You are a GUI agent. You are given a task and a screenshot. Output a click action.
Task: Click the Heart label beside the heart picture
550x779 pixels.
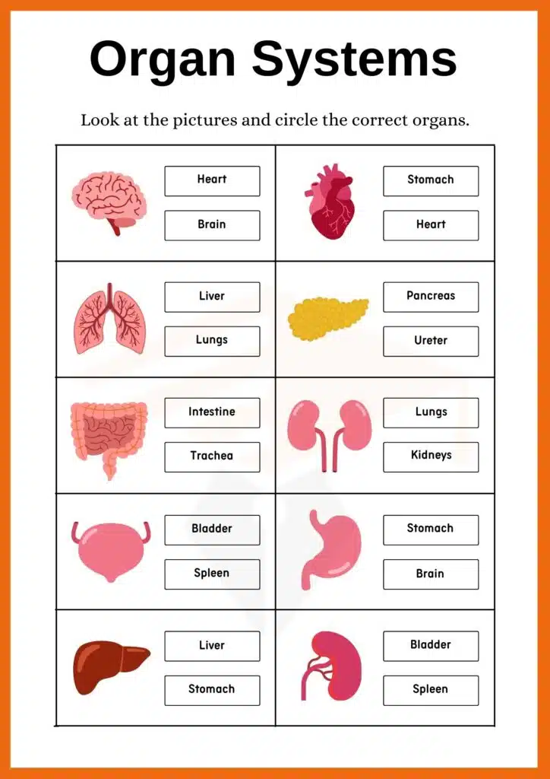click(431, 225)
